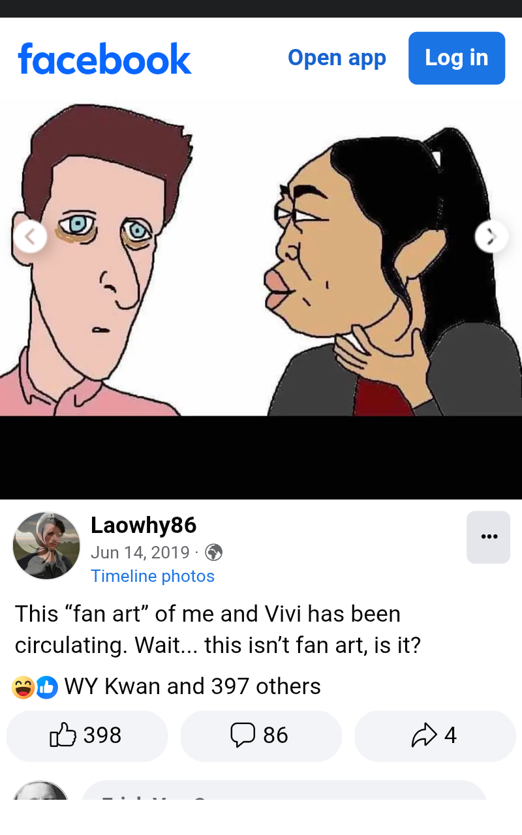Click the Log in button
Screen dimensions: 522x835
pos(457,58)
